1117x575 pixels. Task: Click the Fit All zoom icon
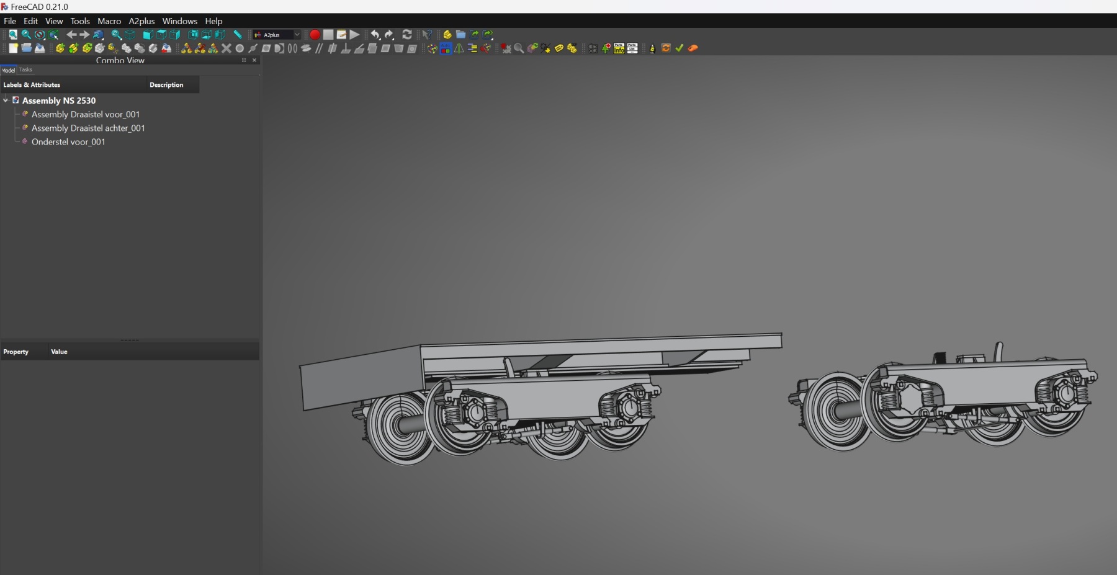tap(12, 35)
